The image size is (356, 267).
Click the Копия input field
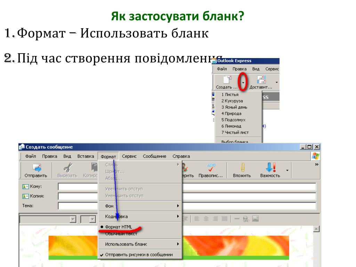(x=187, y=196)
